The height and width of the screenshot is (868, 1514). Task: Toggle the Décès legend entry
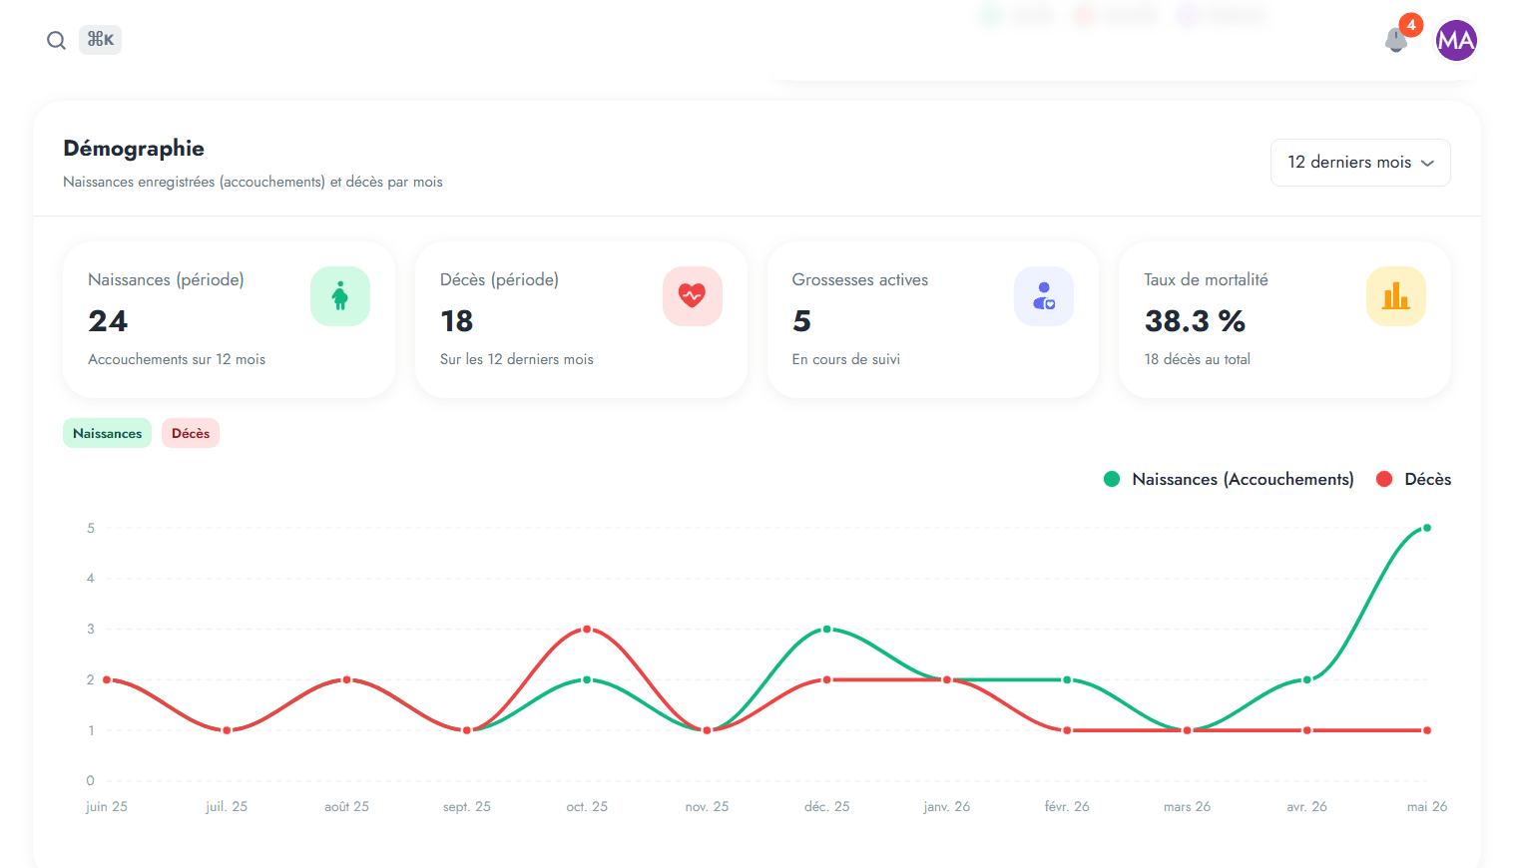point(1414,479)
